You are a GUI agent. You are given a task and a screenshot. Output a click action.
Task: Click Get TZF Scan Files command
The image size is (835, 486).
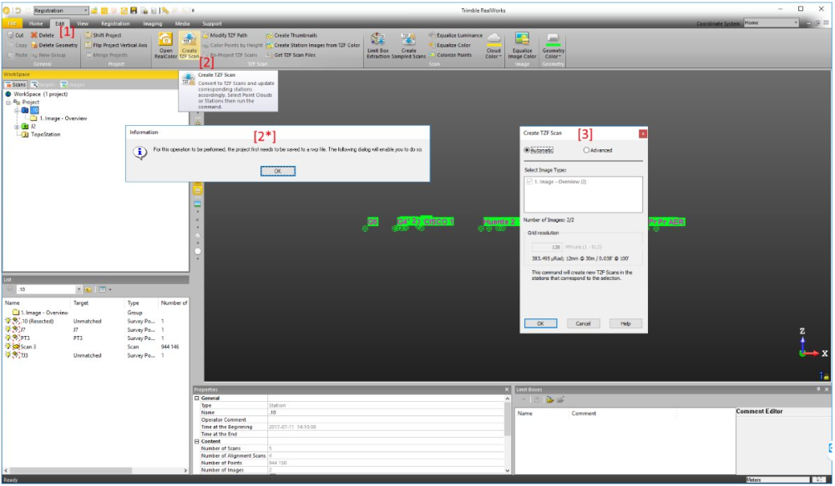click(291, 55)
